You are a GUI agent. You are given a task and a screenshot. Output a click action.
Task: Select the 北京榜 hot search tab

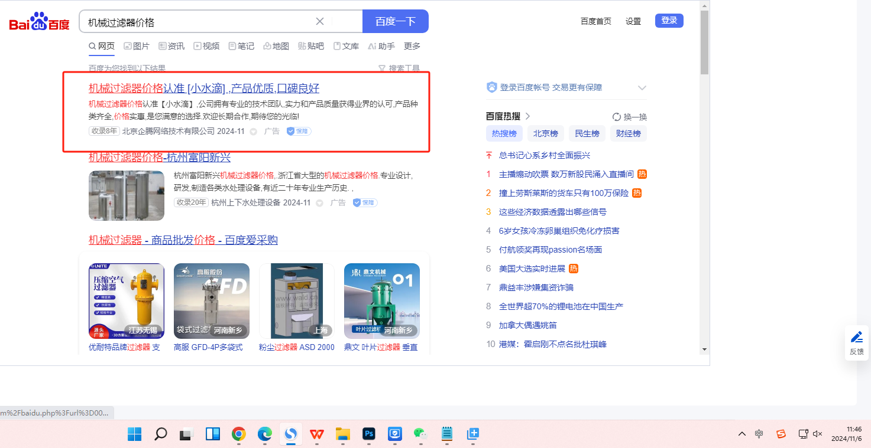[x=546, y=133]
